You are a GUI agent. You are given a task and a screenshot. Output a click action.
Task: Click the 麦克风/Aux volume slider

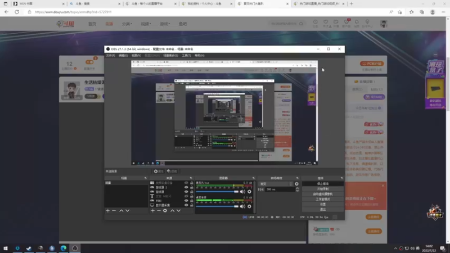[217, 192]
